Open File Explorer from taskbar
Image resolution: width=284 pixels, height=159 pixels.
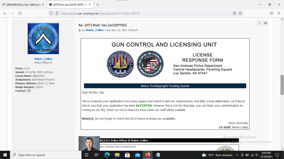[117, 155]
